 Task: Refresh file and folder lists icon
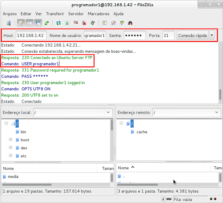coord(58,23)
